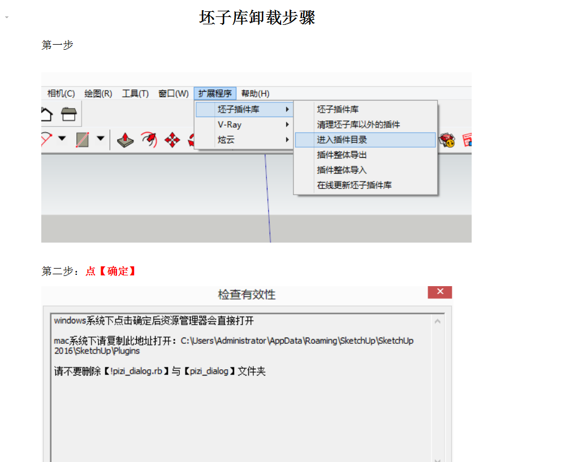Open the 帮助(H) menu

(x=256, y=94)
